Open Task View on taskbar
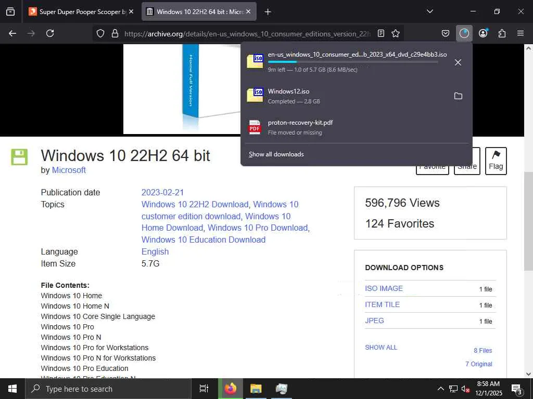 pyautogui.click(x=204, y=389)
